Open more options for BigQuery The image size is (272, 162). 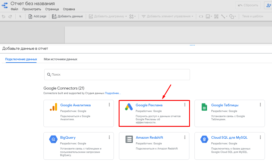109,137
